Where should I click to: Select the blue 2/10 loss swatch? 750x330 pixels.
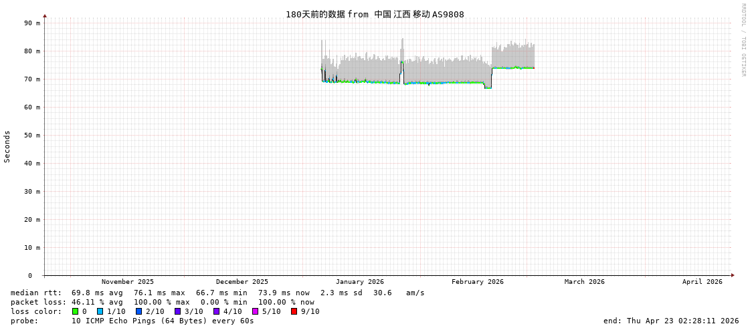coord(138,311)
